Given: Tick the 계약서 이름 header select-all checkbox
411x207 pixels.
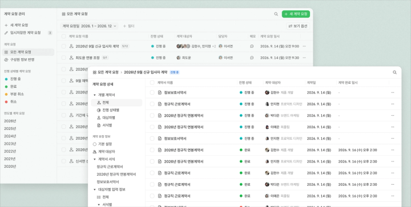Looking at the screenshot, I should (152, 83).
